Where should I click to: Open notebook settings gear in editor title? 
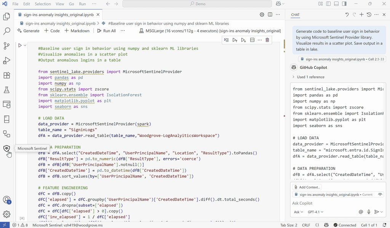(262, 15)
